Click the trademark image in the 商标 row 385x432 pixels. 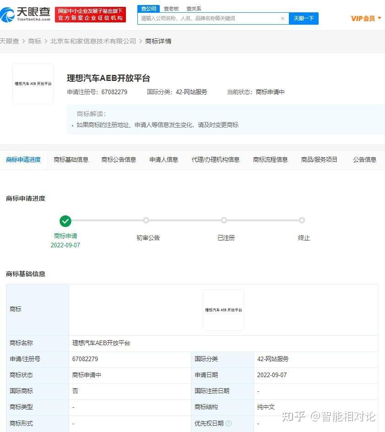click(223, 309)
